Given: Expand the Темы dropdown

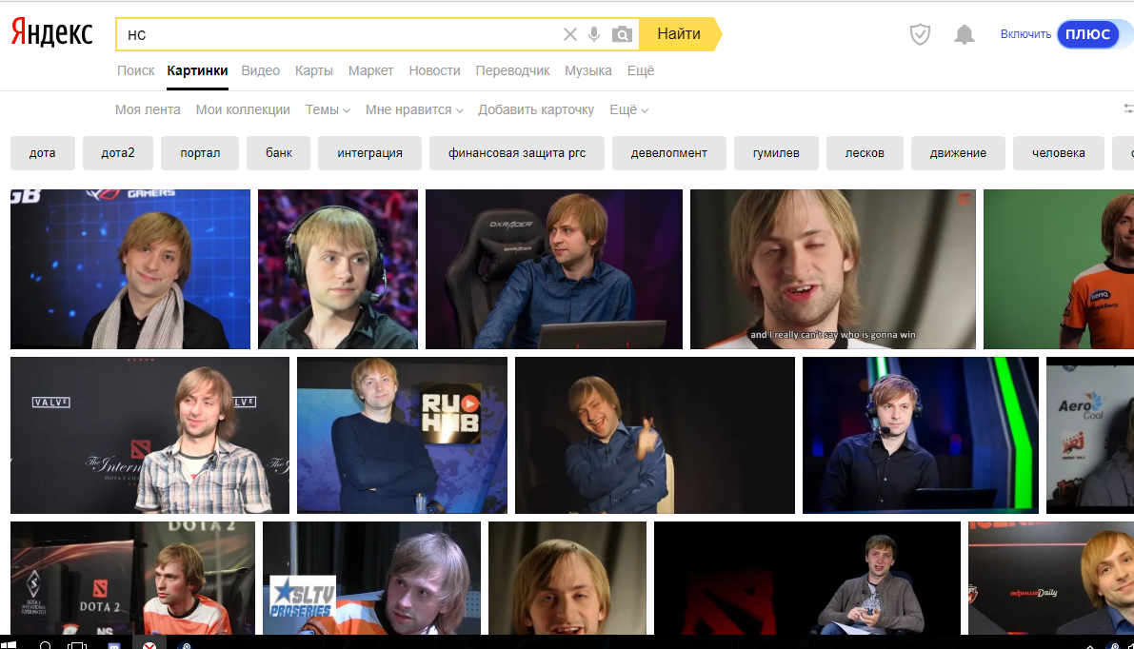Looking at the screenshot, I should coord(328,109).
